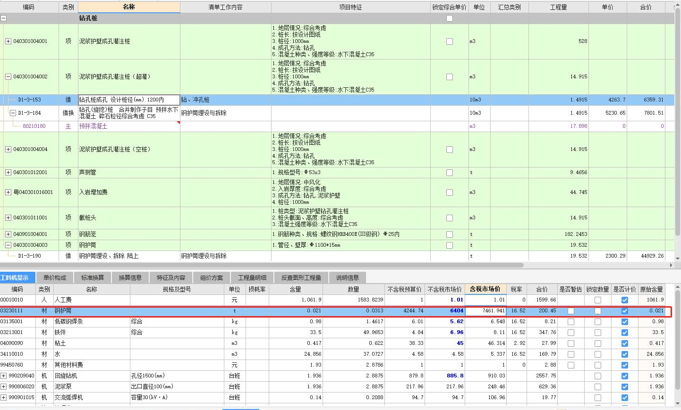Uncheck 是否计价 for 回旋钻机 row
This screenshot has height=410, width=681.
[x=625, y=376]
